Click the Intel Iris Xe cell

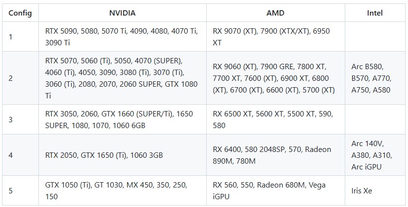361,191
